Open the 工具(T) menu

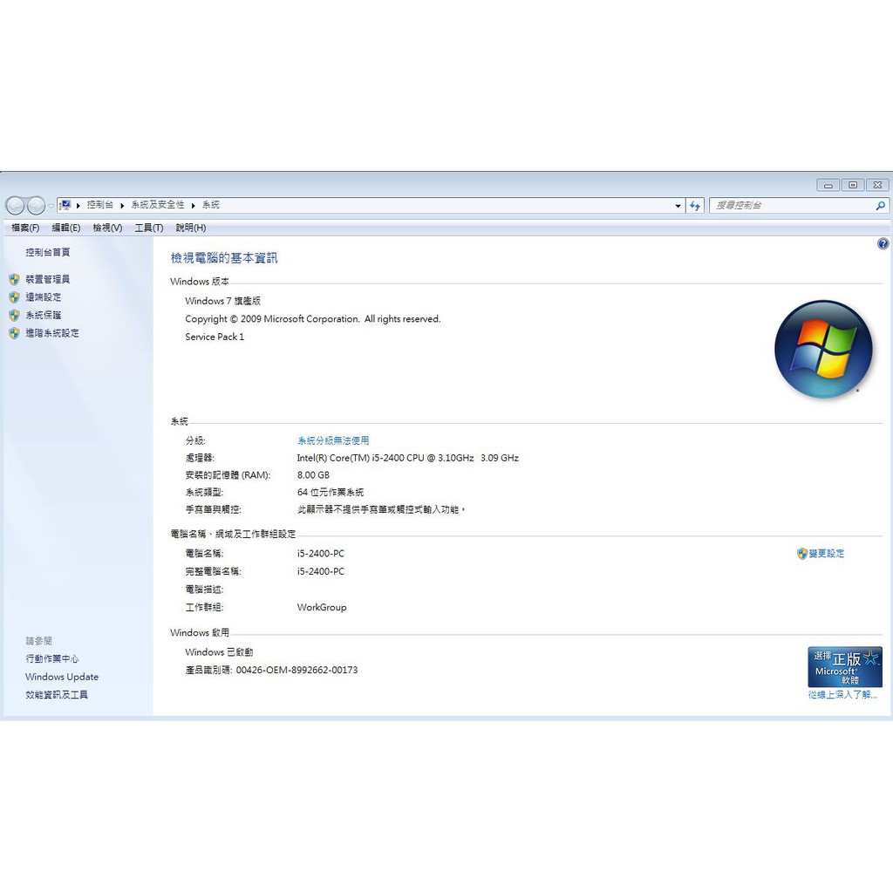[x=149, y=228]
